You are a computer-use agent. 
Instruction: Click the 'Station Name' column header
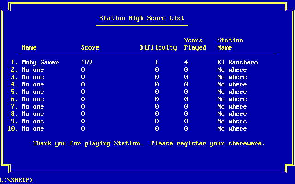coord(230,44)
